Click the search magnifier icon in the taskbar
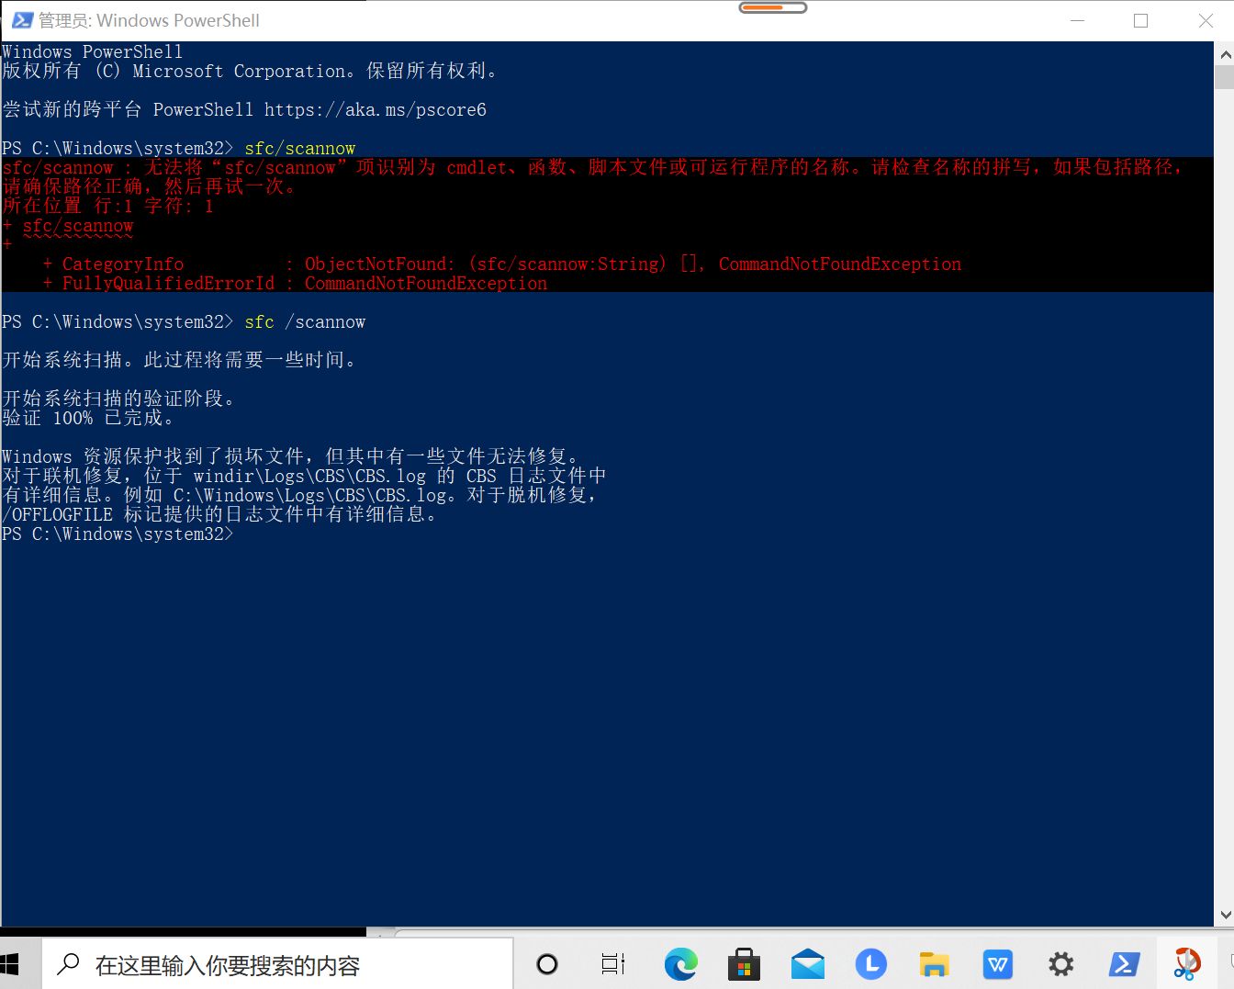1234x989 pixels. [x=68, y=964]
